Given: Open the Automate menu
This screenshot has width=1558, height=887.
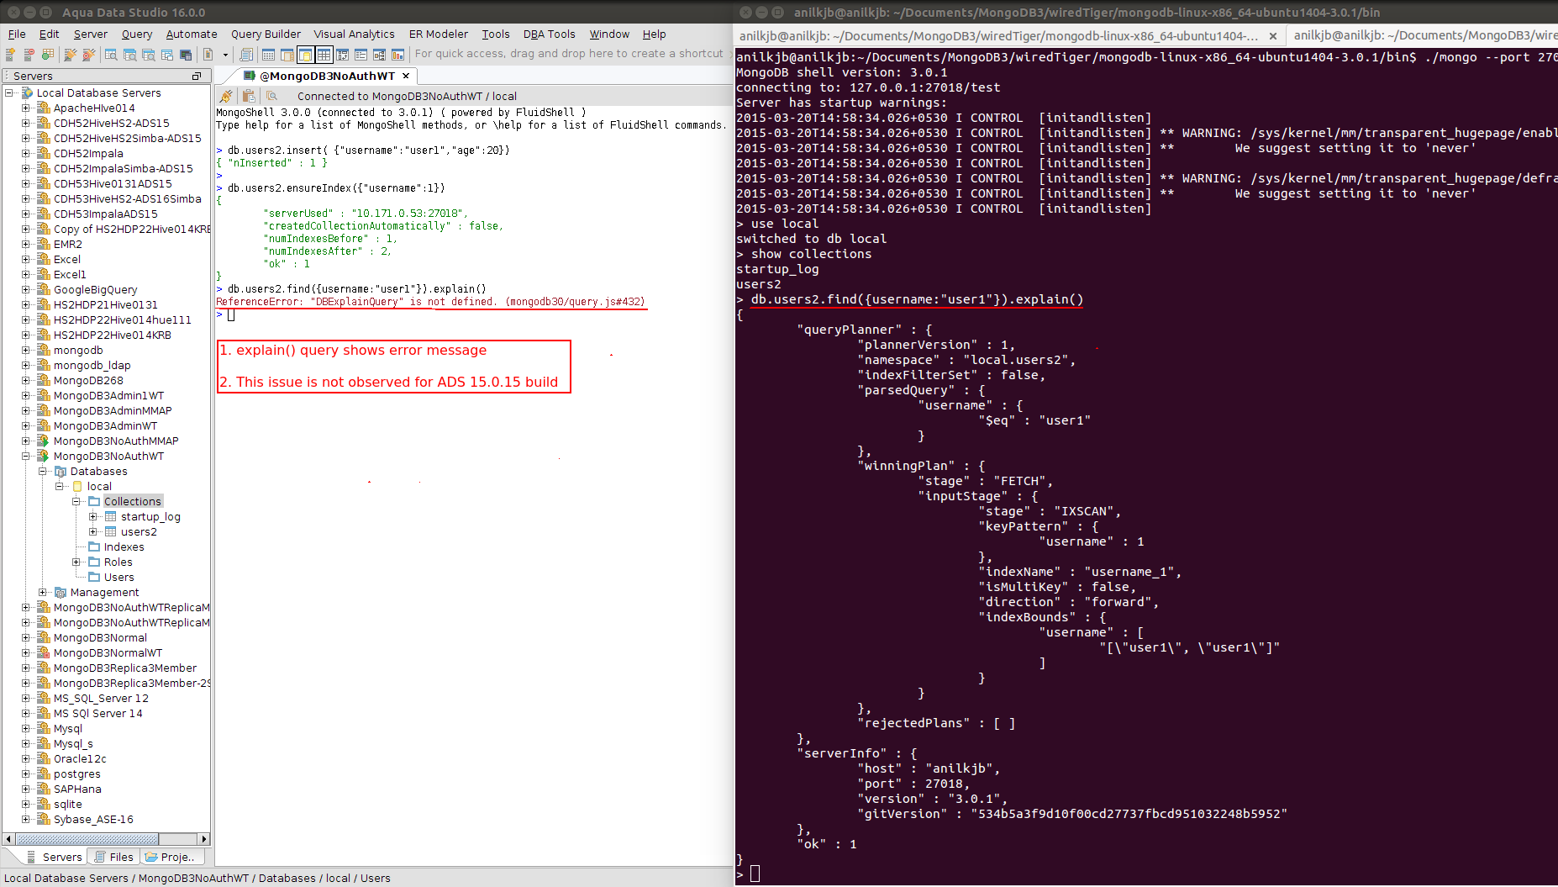Looking at the screenshot, I should 192,34.
